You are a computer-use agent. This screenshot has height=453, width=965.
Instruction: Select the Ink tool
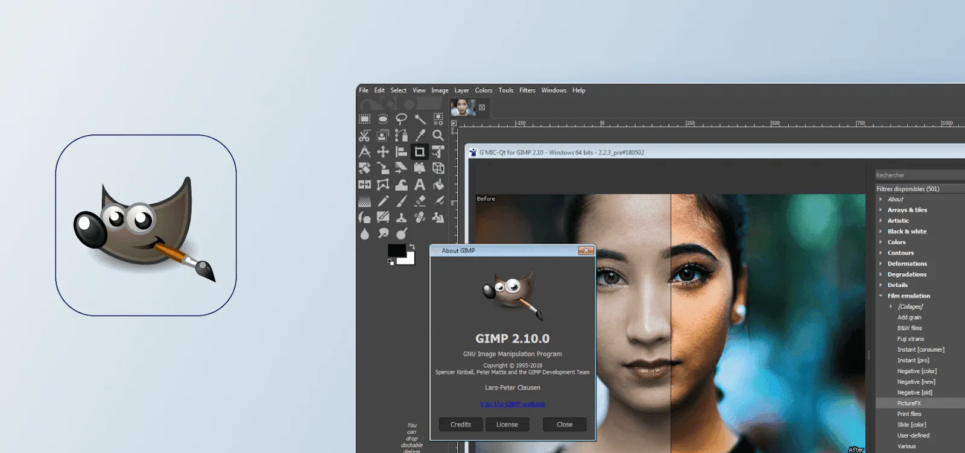pyautogui.click(x=365, y=217)
